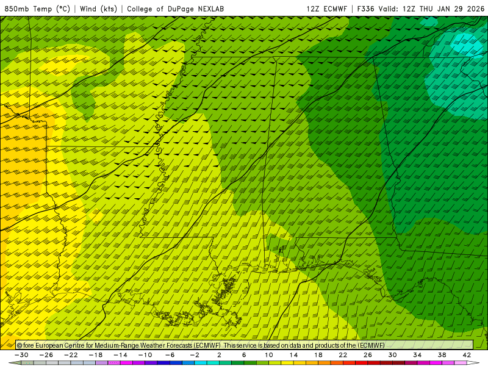The image size is (488, 366).
Task: Click the '18' color scale label
Action: pos(318,355)
